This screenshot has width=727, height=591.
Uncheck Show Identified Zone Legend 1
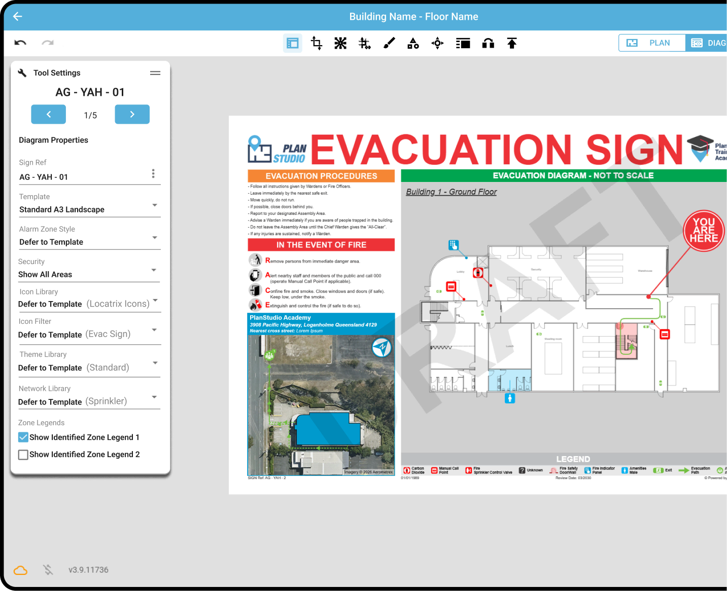click(23, 437)
